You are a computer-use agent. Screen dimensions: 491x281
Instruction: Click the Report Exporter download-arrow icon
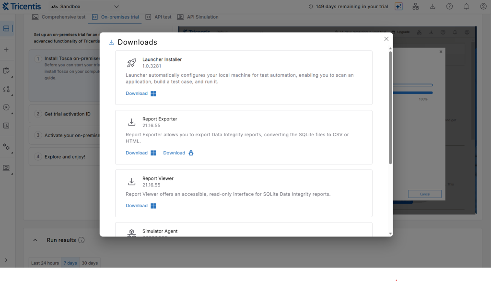131,122
